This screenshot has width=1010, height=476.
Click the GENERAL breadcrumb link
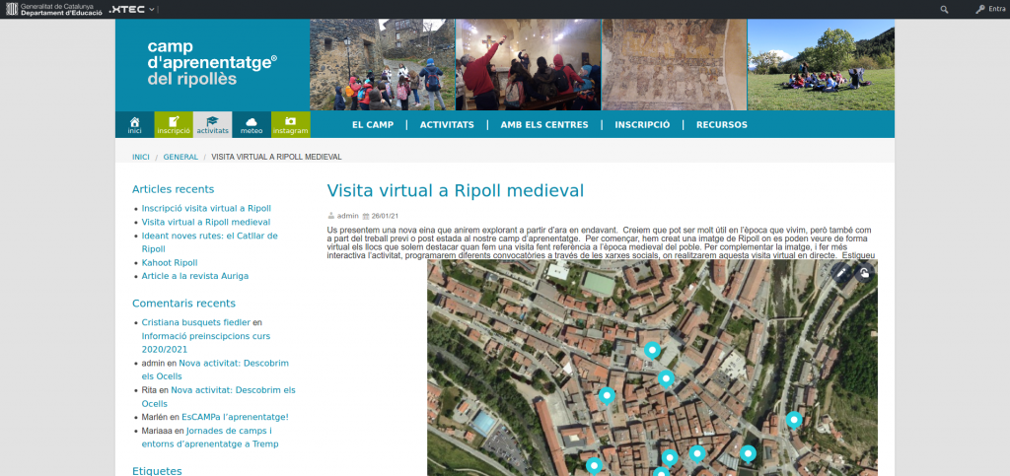(x=180, y=157)
